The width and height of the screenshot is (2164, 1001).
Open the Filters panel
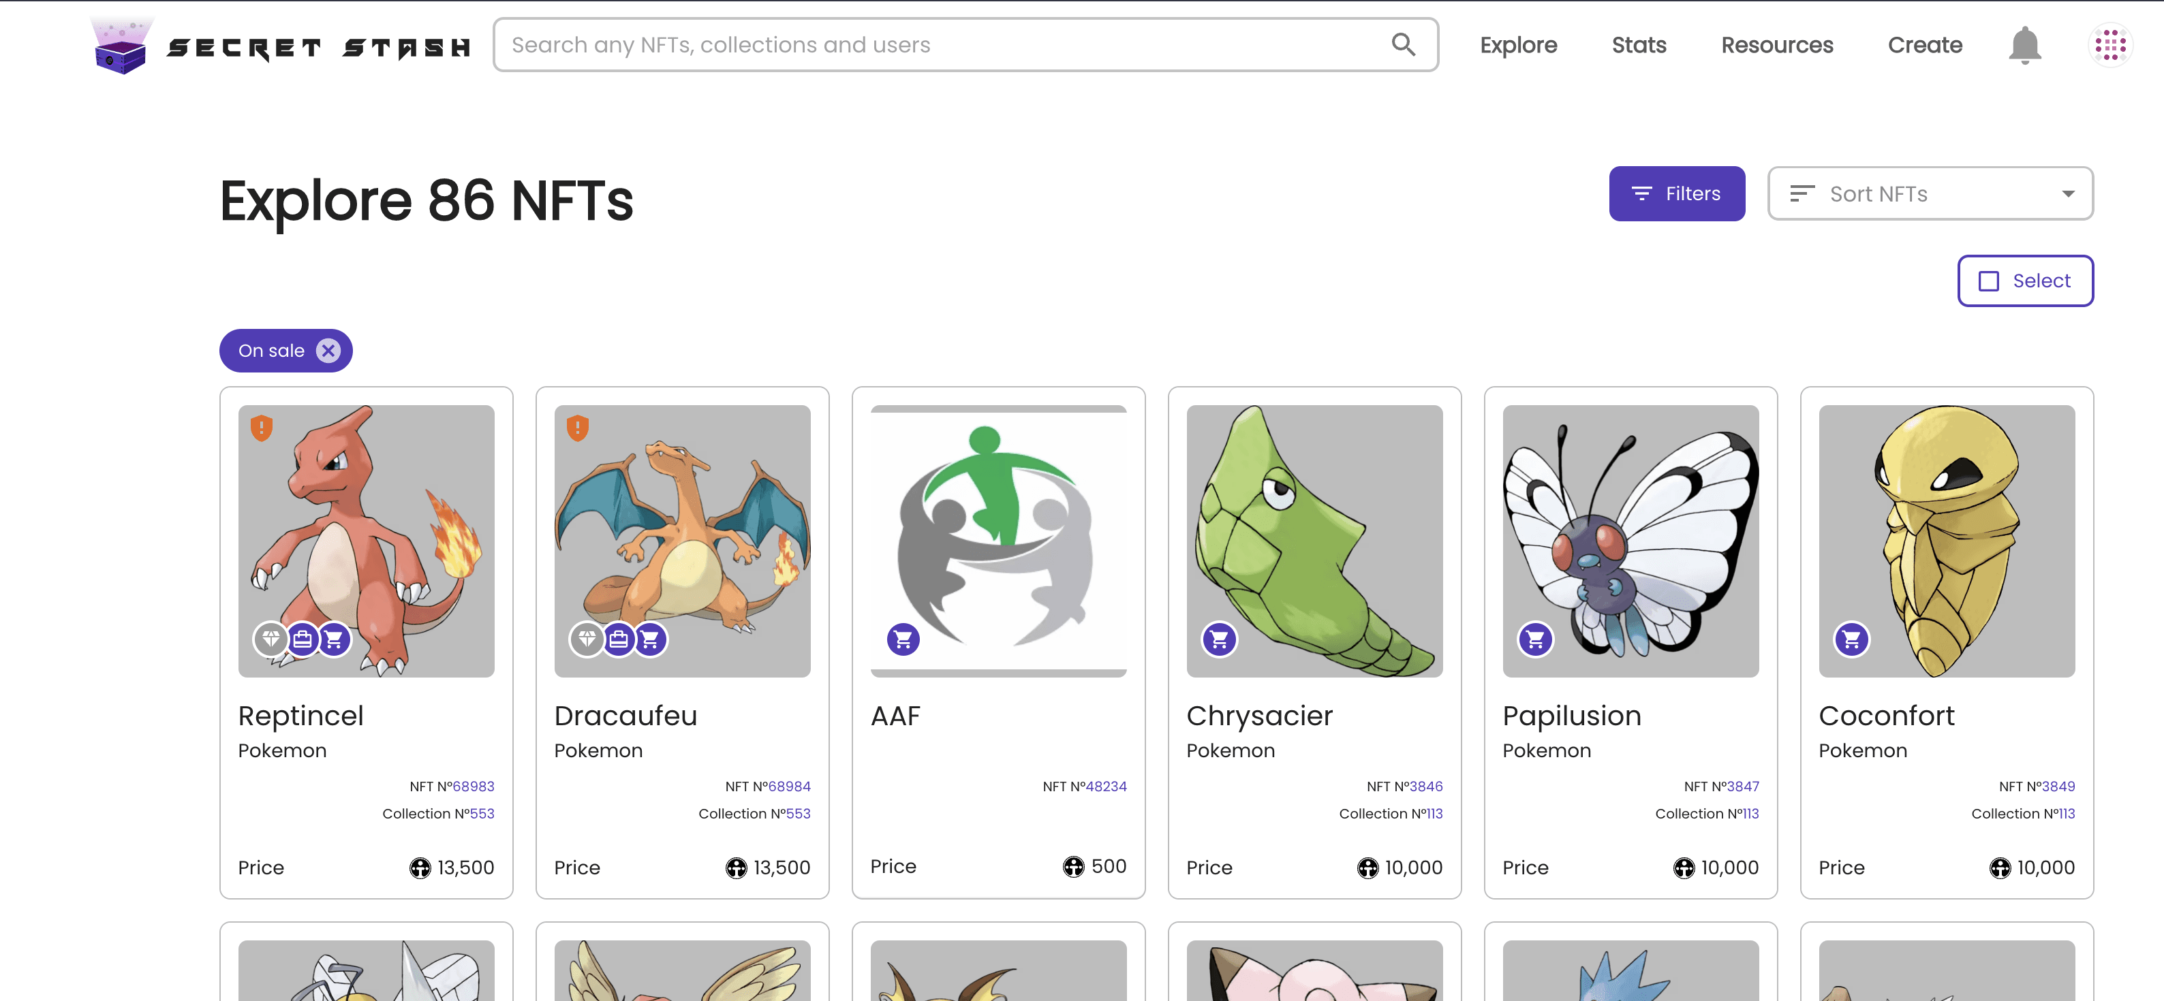1676,194
